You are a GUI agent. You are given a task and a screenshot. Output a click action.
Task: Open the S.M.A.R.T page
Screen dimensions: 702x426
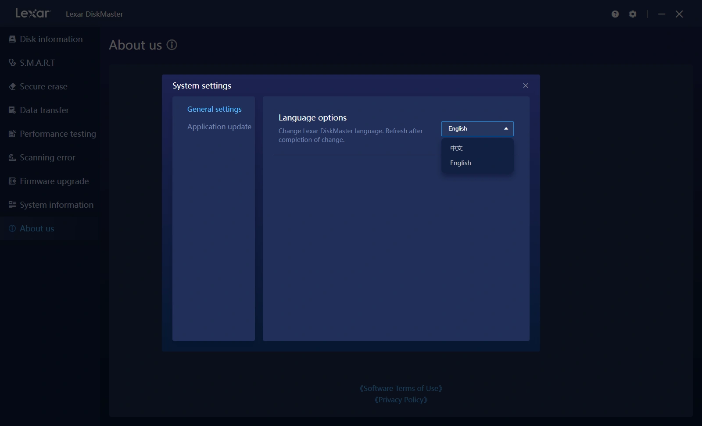37,63
